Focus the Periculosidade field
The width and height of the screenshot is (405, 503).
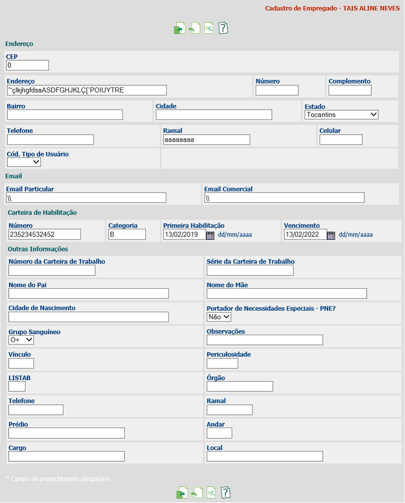[222, 363]
